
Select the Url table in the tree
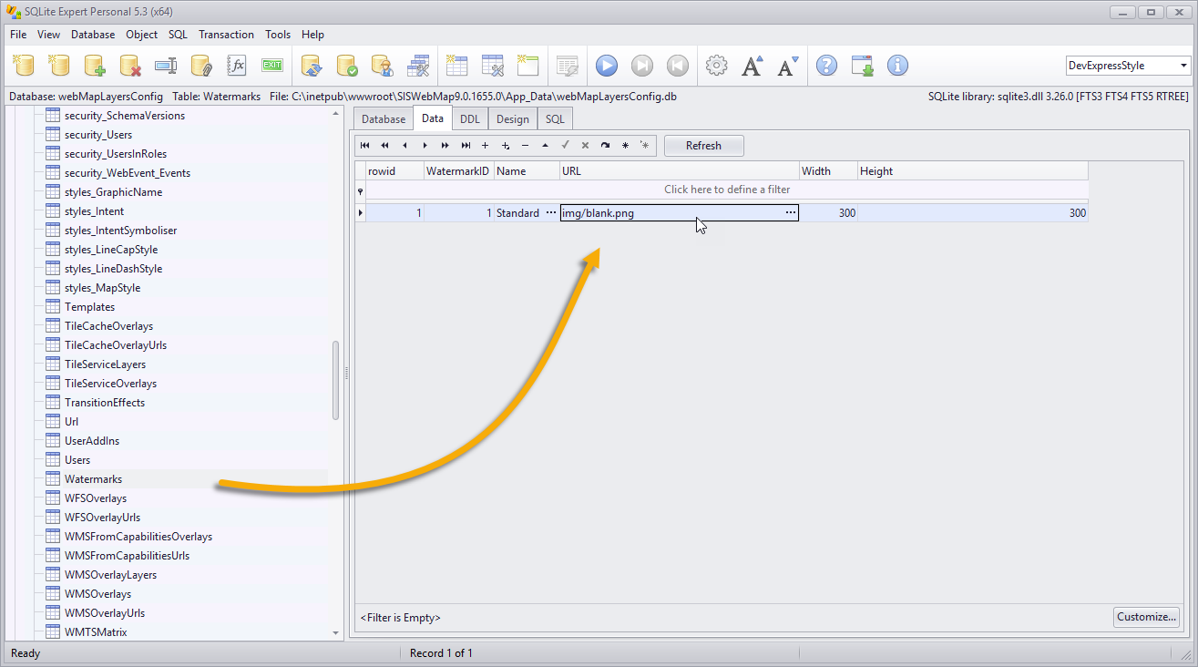(71, 422)
